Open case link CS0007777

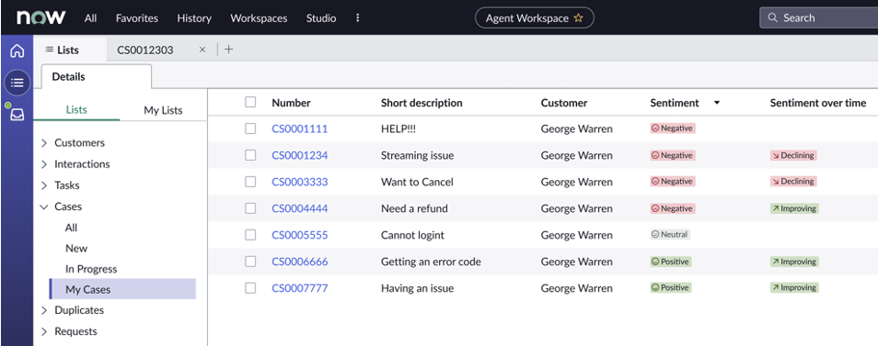pyautogui.click(x=300, y=288)
